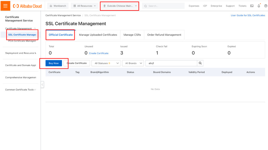Open the Enterprise menu

(216, 6)
